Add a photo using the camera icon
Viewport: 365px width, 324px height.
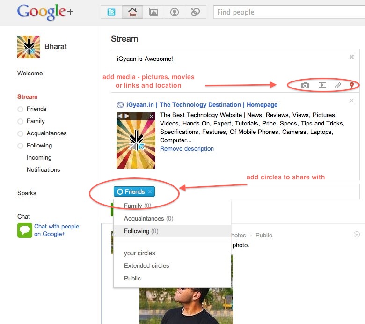(x=305, y=85)
